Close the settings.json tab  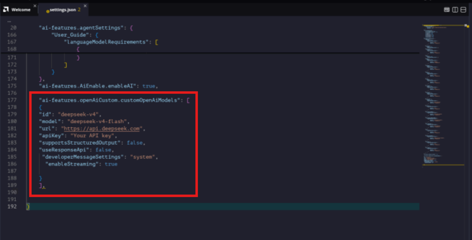click(x=85, y=6)
